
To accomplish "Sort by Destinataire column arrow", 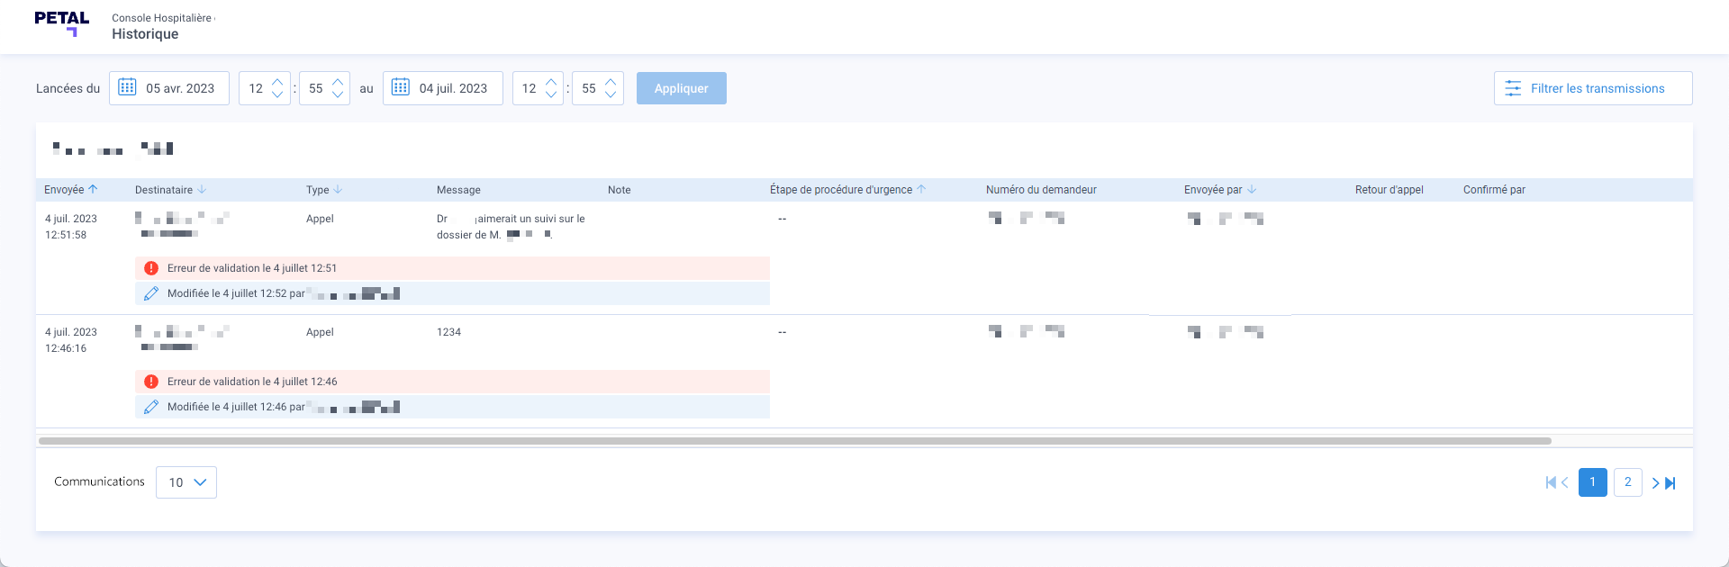I will pos(202,189).
